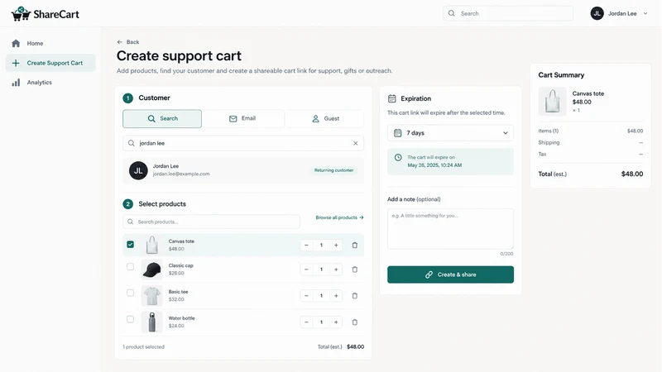
Task: Switch to the customer Search tab
Action: click(162, 118)
